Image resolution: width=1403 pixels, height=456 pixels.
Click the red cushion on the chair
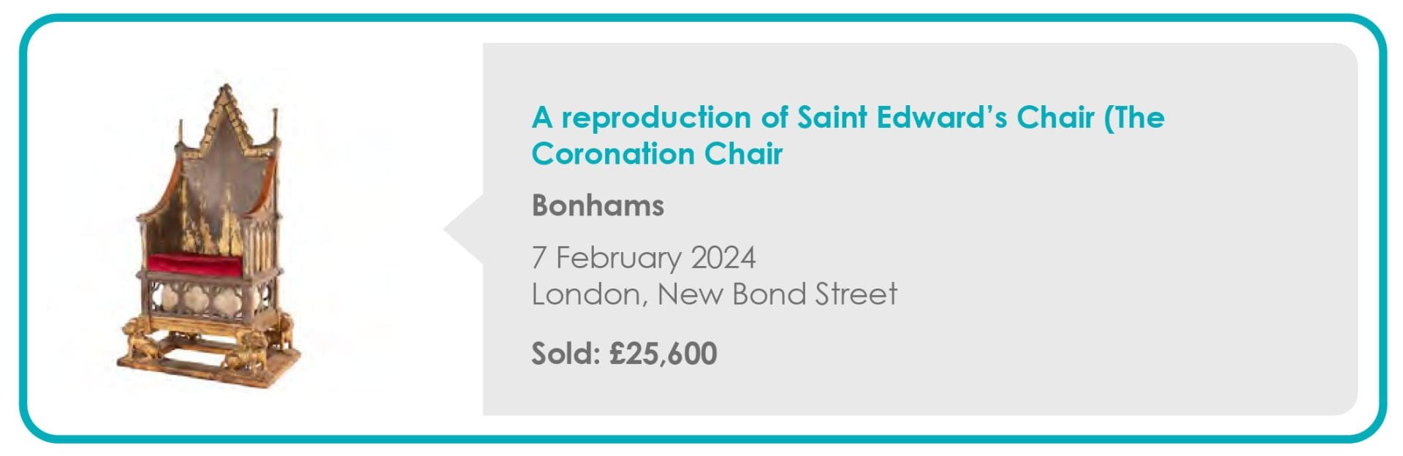[x=195, y=264]
